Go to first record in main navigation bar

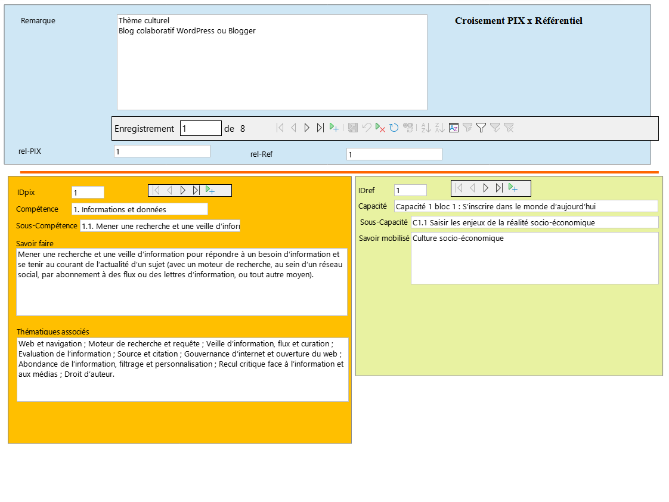click(280, 128)
